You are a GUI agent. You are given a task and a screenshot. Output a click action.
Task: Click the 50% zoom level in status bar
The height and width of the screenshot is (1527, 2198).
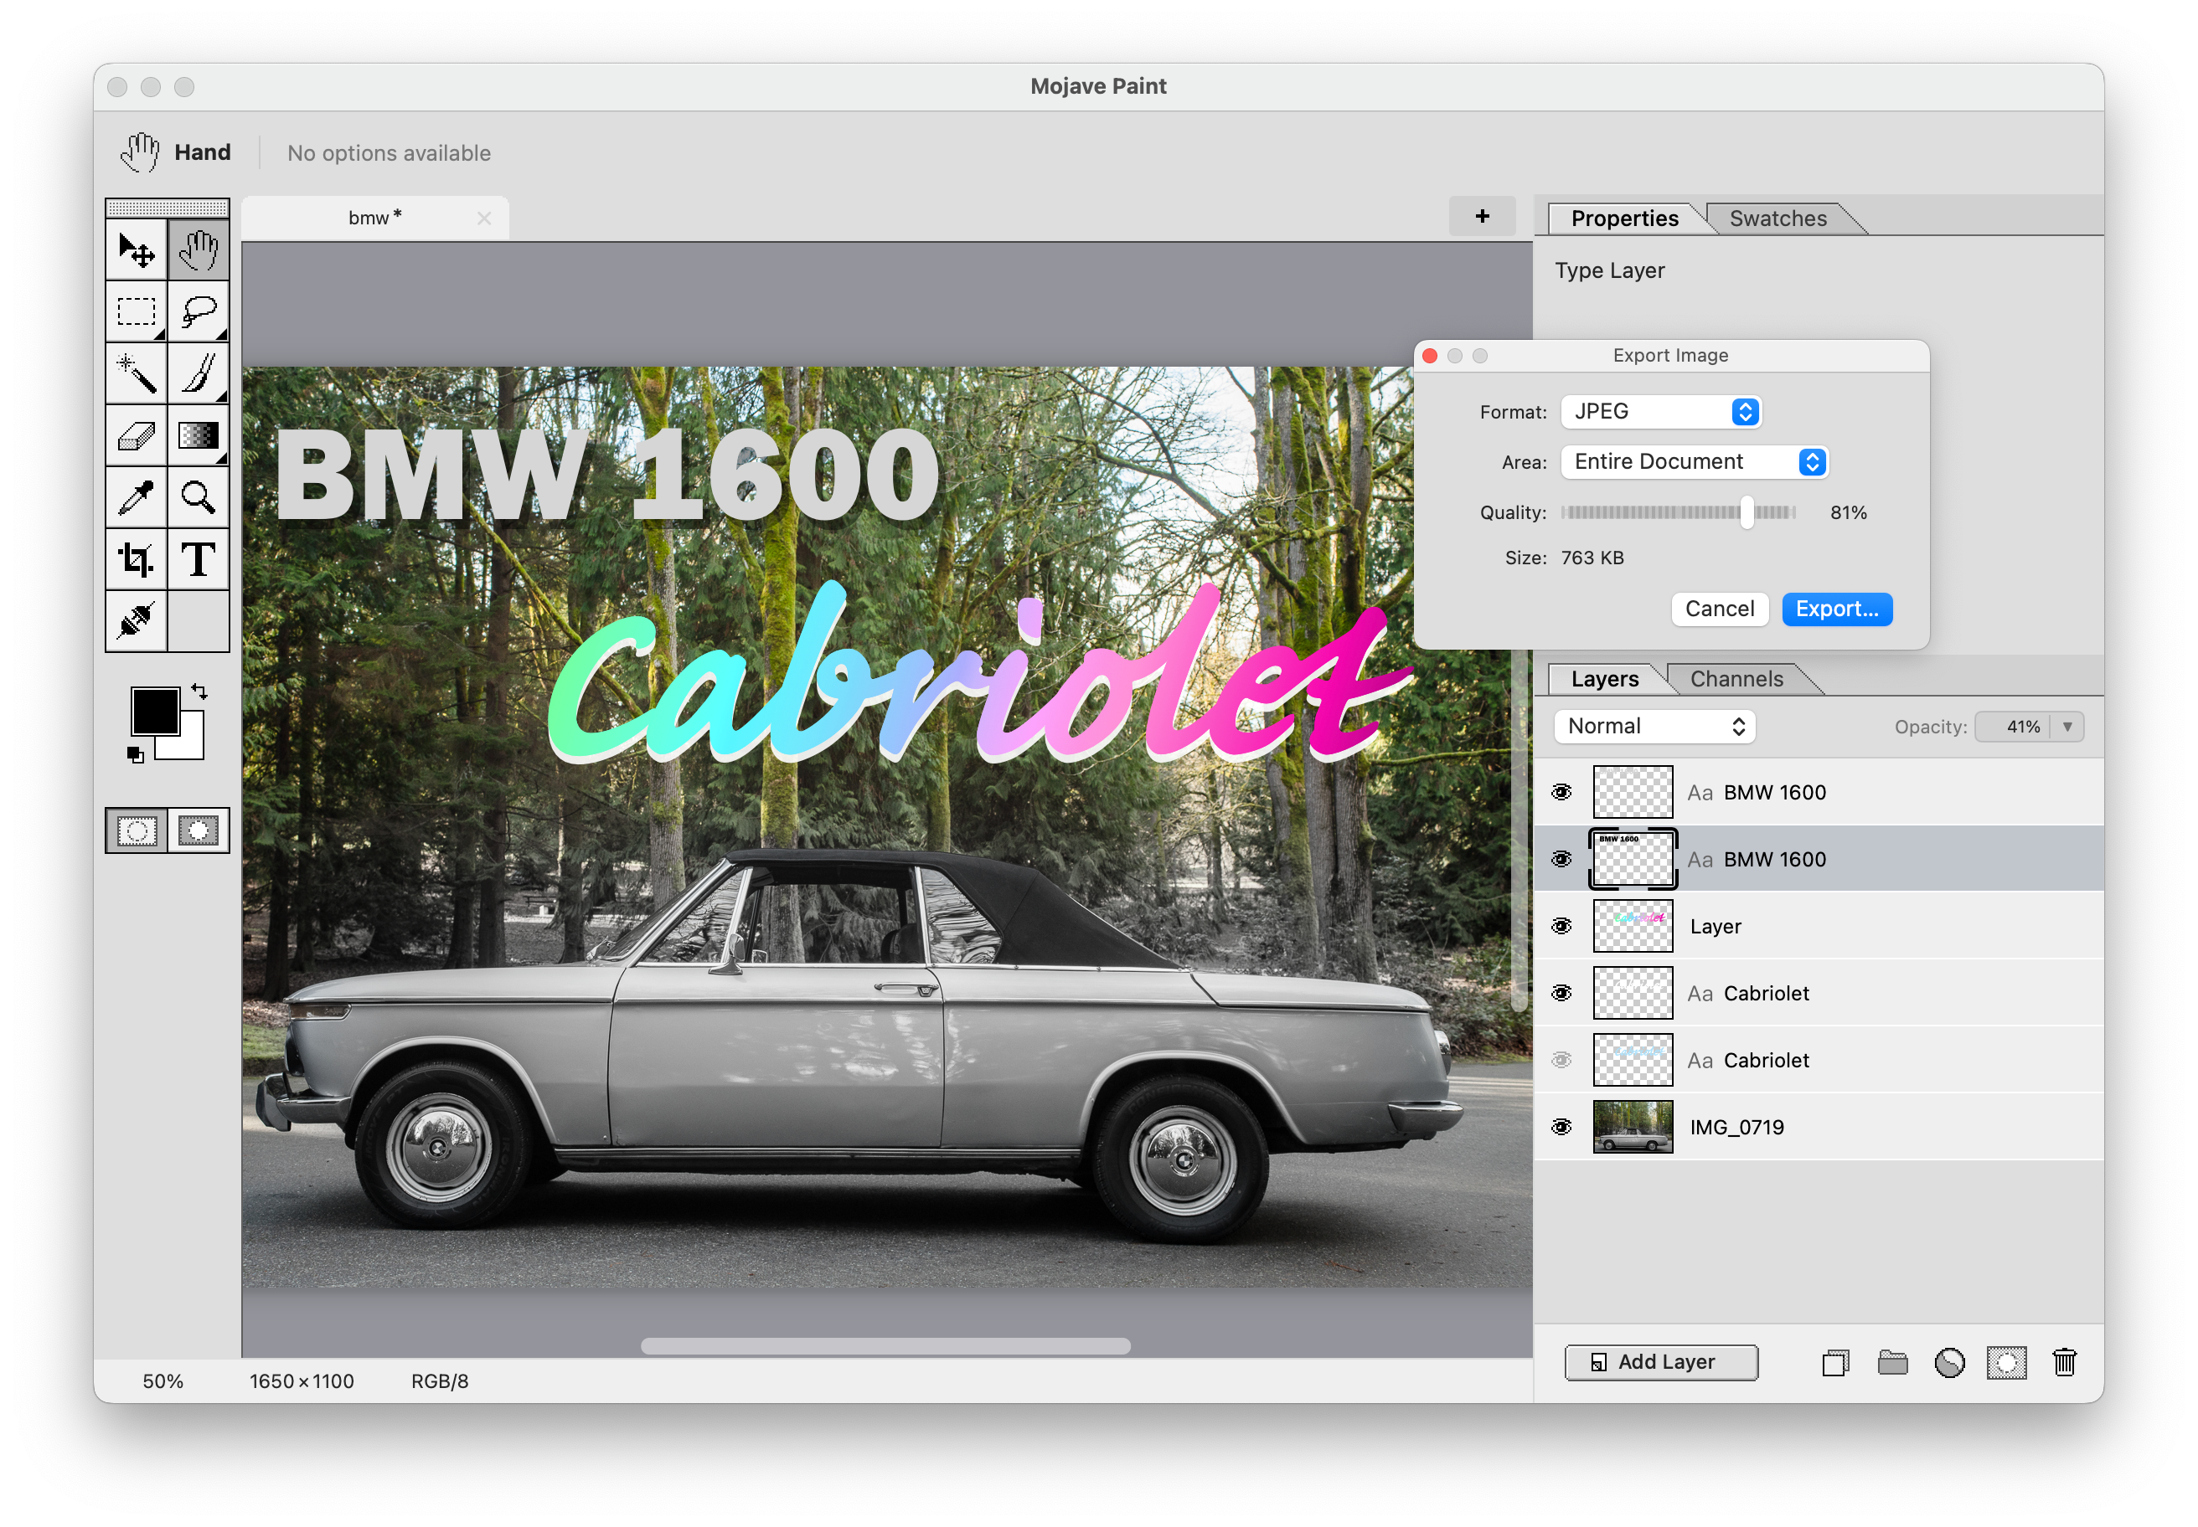click(163, 1380)
